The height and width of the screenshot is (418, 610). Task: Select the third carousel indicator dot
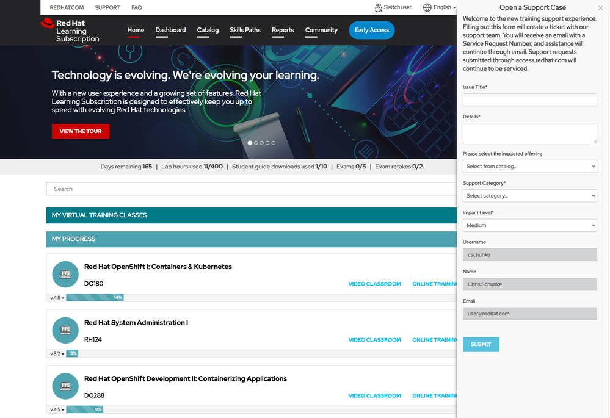click(261, 143)
